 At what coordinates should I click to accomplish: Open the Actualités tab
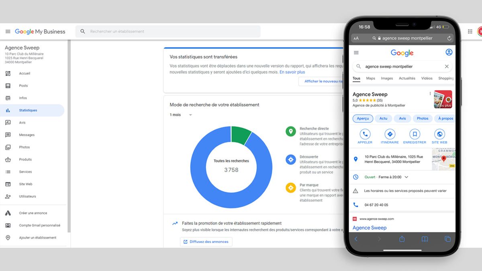407,79
